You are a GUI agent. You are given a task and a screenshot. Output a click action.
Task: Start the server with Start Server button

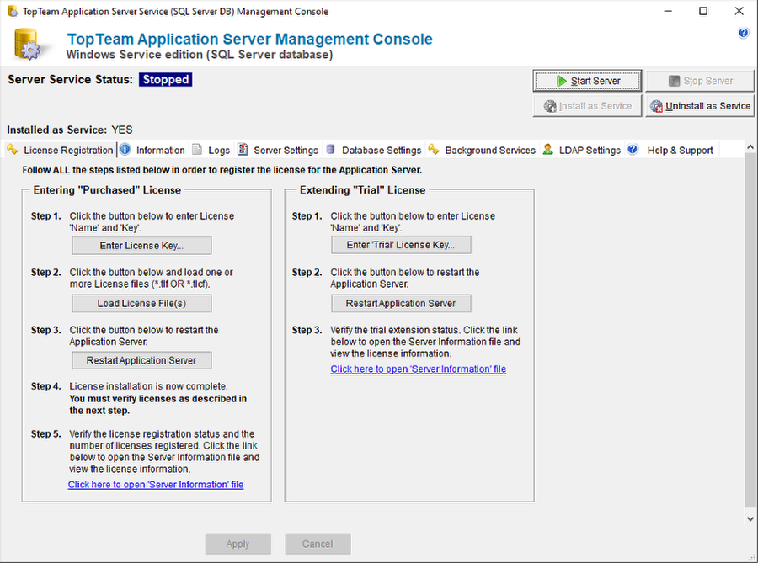coord(587,81)
